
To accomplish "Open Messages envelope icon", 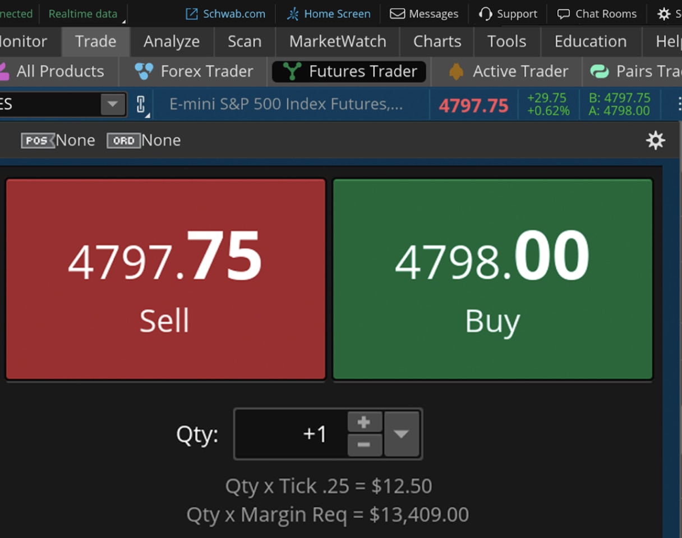I will (397, 14).
